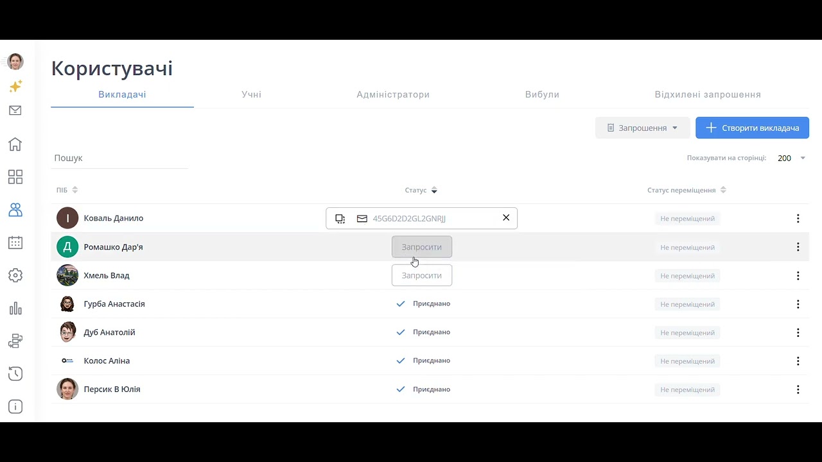Viewport: 822px width, 462px height.
Task: Click the name Персик В Юлія
Action: click(112, 389)
